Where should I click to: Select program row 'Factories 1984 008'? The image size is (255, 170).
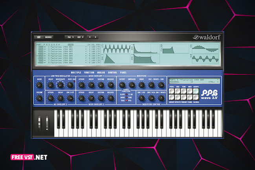pyautogui.click(x=61, y=63)
